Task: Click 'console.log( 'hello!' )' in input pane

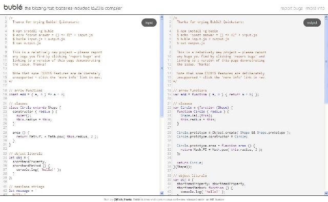Action: [x=38, y=170]
